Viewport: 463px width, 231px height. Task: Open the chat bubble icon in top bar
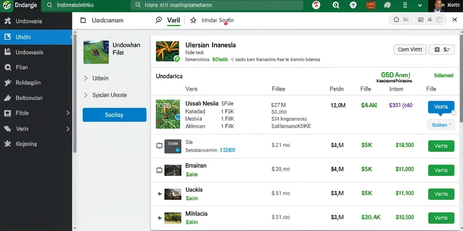(x=387, y=5)
